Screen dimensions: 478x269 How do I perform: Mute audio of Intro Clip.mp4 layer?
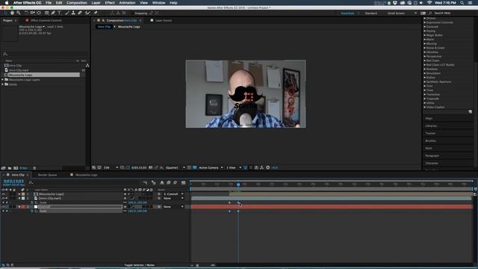(7, 198)
